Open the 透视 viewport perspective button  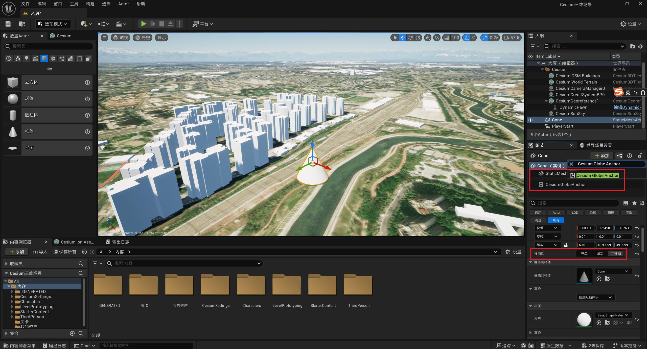(121, 38)
